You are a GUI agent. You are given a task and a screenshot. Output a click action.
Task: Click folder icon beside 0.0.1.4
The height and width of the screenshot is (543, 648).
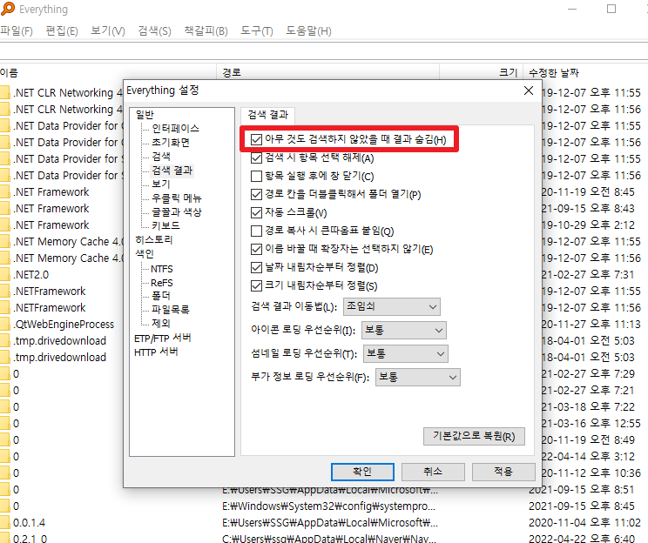[4, 523]
